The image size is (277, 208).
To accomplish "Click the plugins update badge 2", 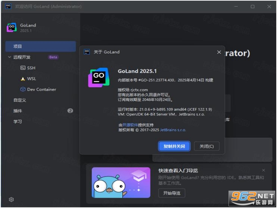I will tap(70, 111).
